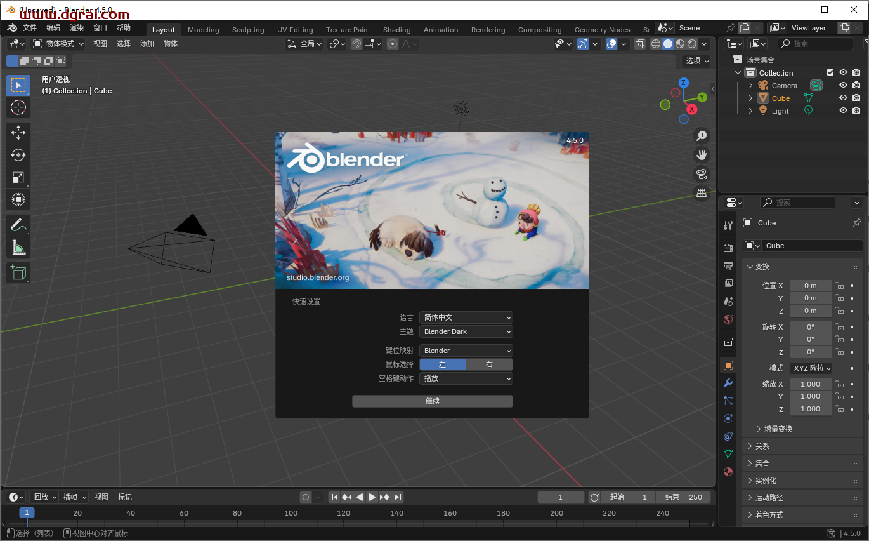Open the 渲染 menu
Image resolution: width=869 pixels, height=541 pixels.
click(77, 28)
